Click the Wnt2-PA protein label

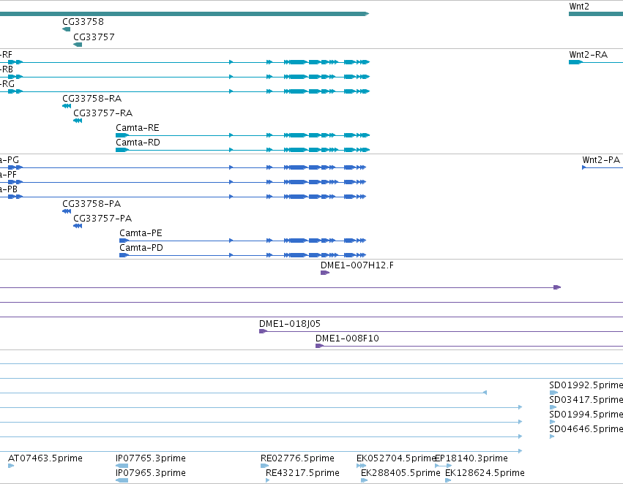[x=601, y=160]
